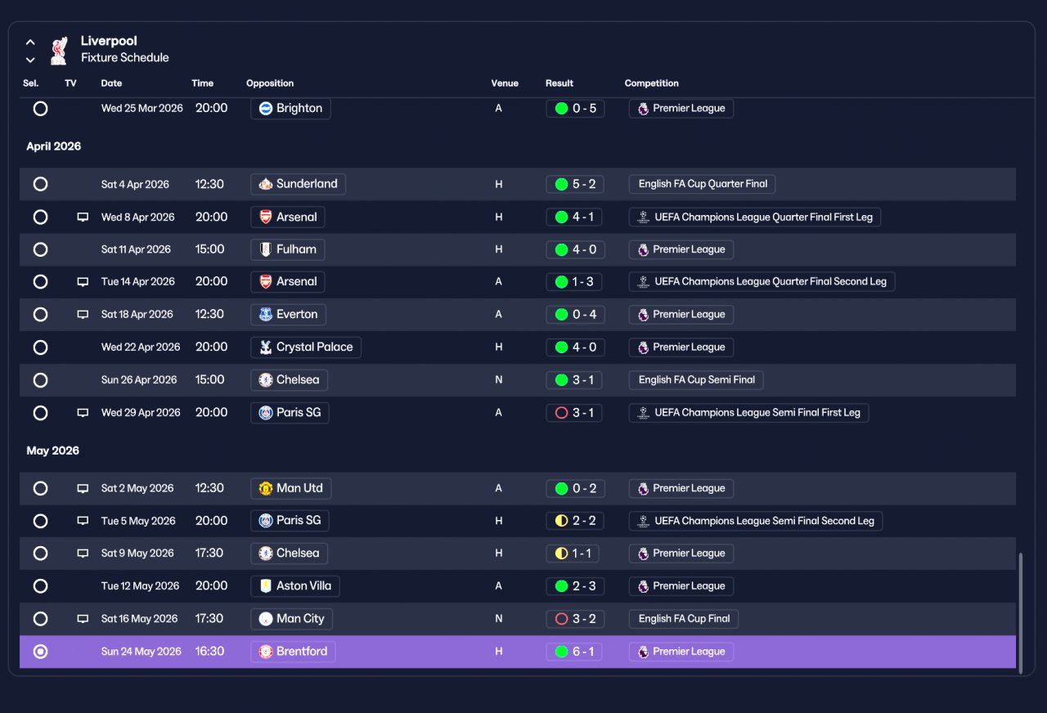The width and height of the screenshot is (1047, 713).
Task: Click the Man Utd club badge
Action: tap(265, 488)
